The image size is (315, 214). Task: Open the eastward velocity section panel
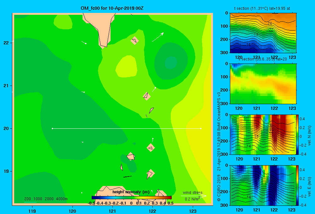click(x=263, y=185)
